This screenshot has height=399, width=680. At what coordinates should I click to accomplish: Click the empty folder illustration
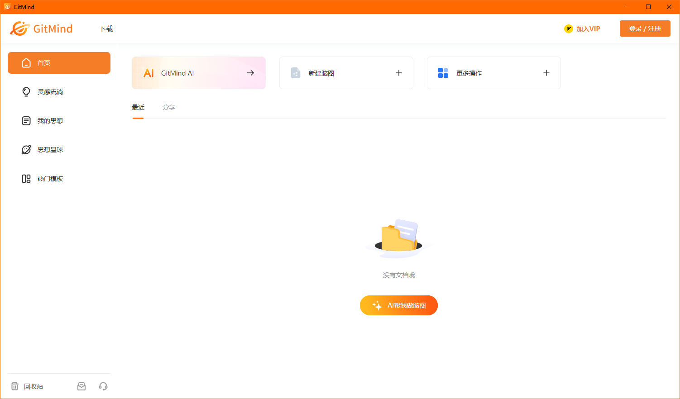[x=399, y=239]
